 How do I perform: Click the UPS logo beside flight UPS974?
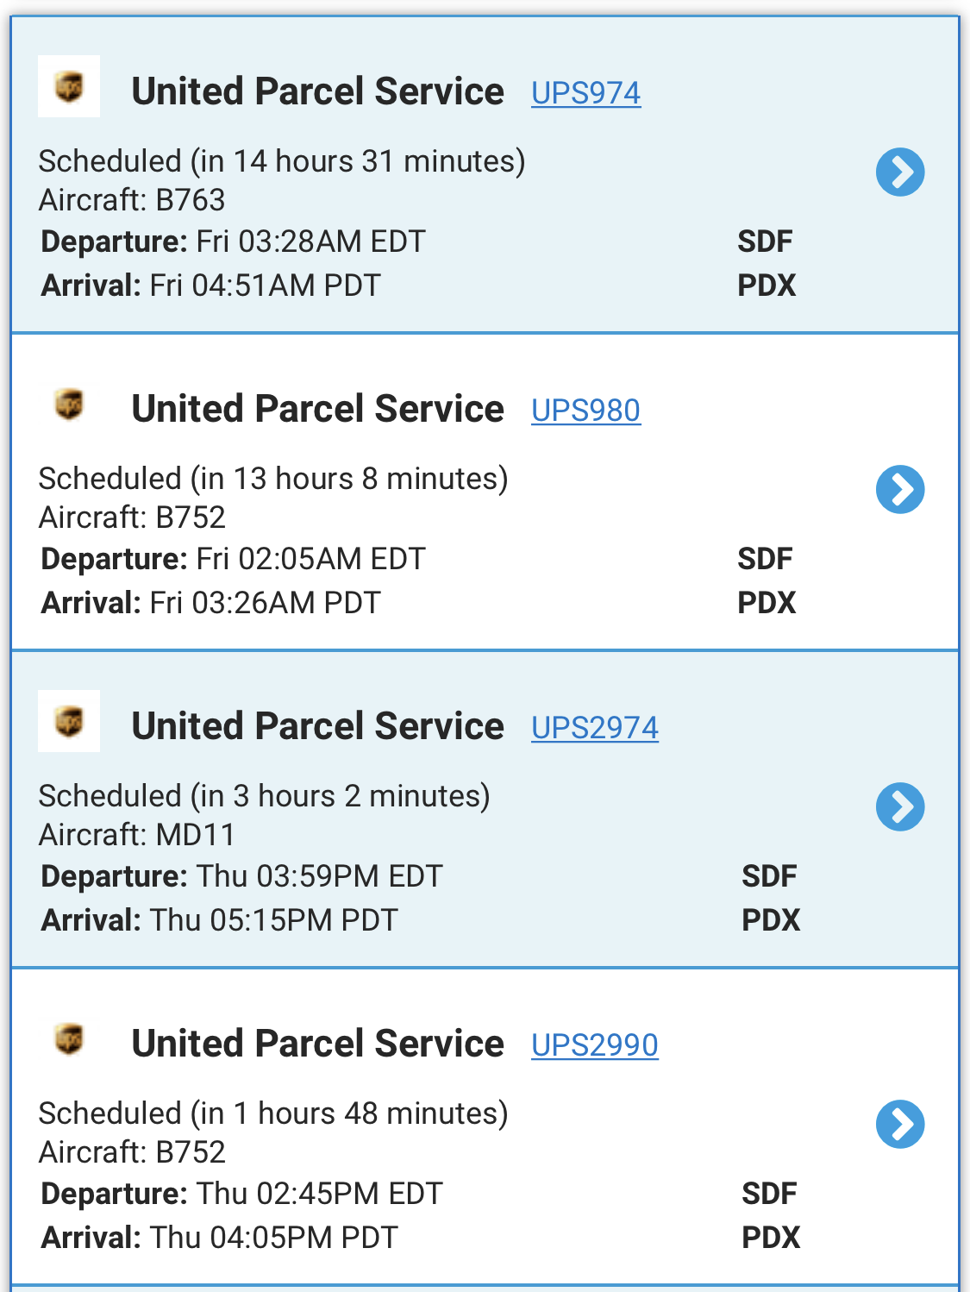69,86
